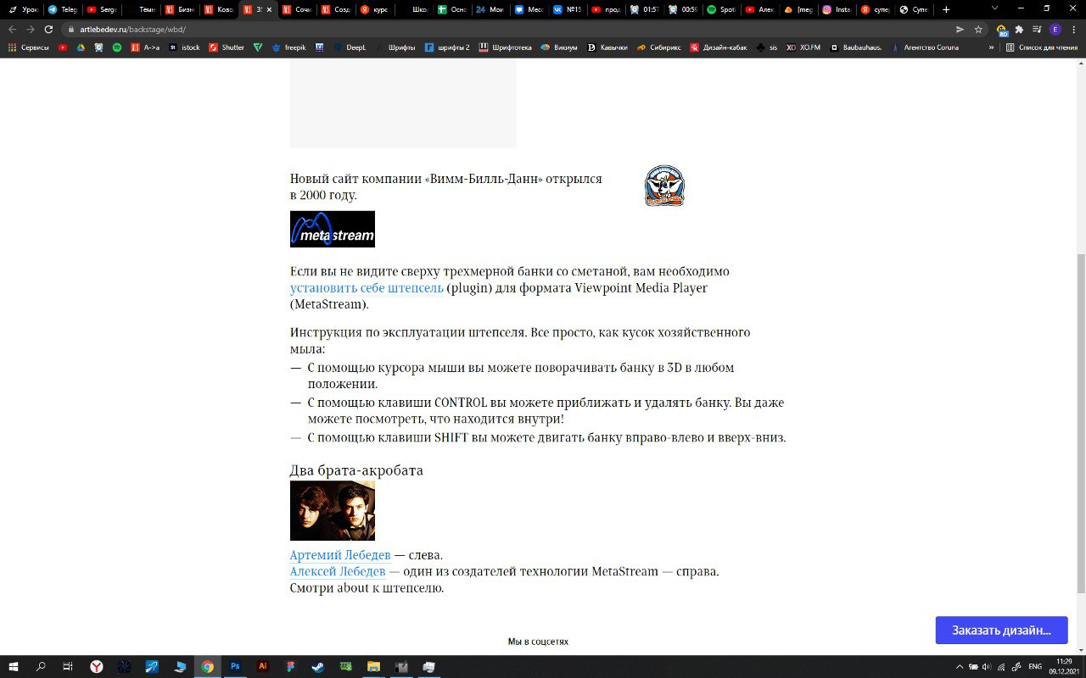Open the media control playlist icon
The width and height of the screenshot is (1086, 678).
tap(1037, 29)
